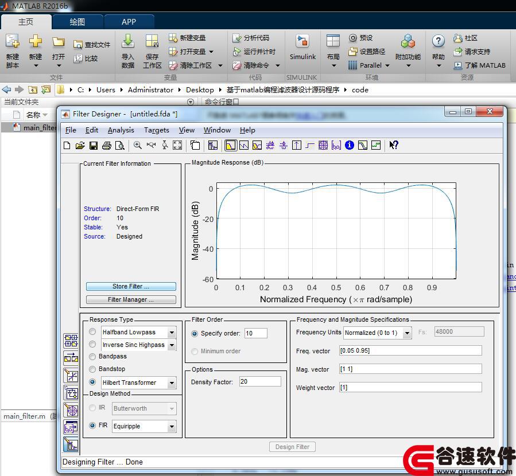Screen dimensions: 516x476
Task: Expand the Hilbert Transformer dropdown
Action: [172, 383]
